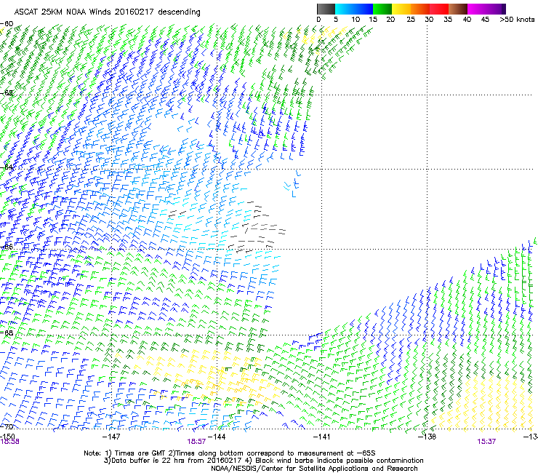The height and width of the screenshot is (473, 538).
Task: Click the purple time stamp 15:37
Action: coord(486,442)
